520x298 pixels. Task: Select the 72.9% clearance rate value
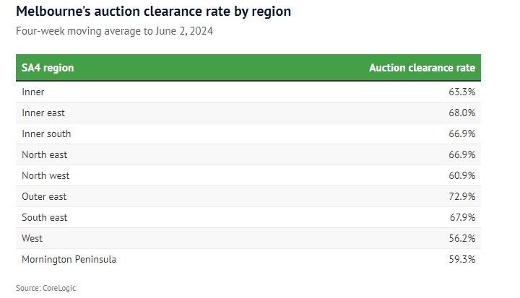click(461, 196)
